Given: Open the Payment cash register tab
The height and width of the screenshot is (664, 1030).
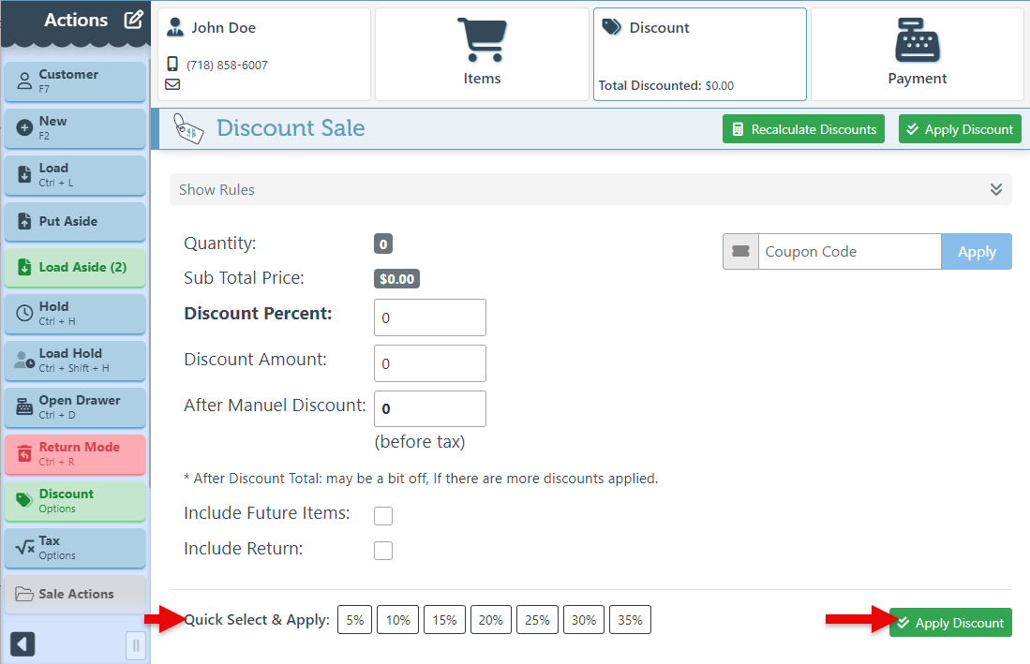Looking at the screenshot, I should [917, 54].
